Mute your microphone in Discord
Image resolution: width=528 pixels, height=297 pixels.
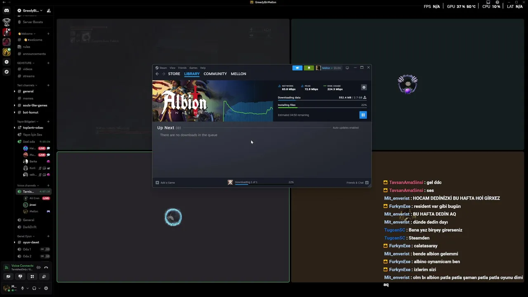click(x=22, y=288)
